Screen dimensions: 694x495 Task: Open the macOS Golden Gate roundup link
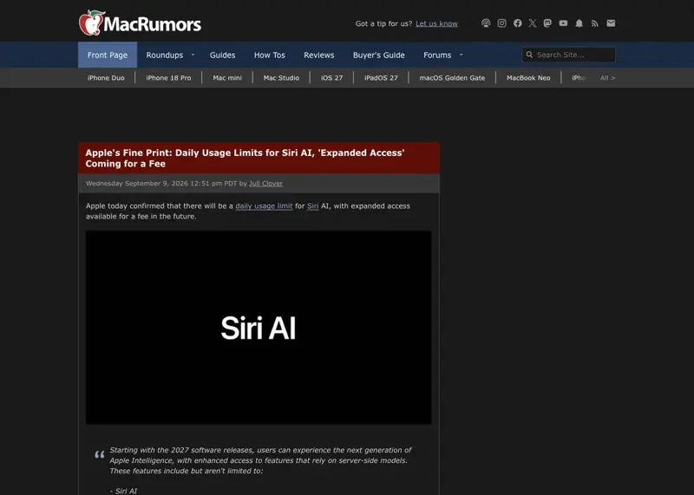point(452,78)
